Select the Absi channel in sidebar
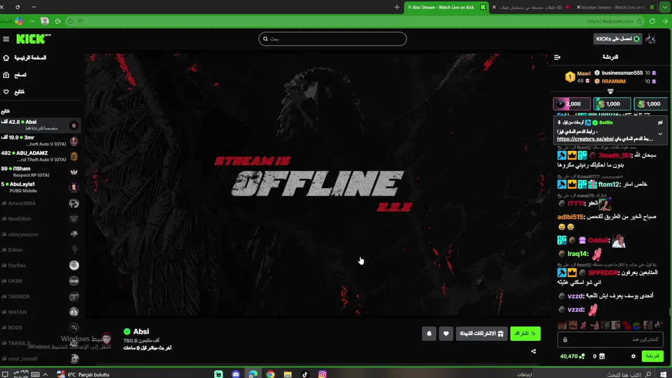Screen dimensions: 672x378 tap(40, 125)
